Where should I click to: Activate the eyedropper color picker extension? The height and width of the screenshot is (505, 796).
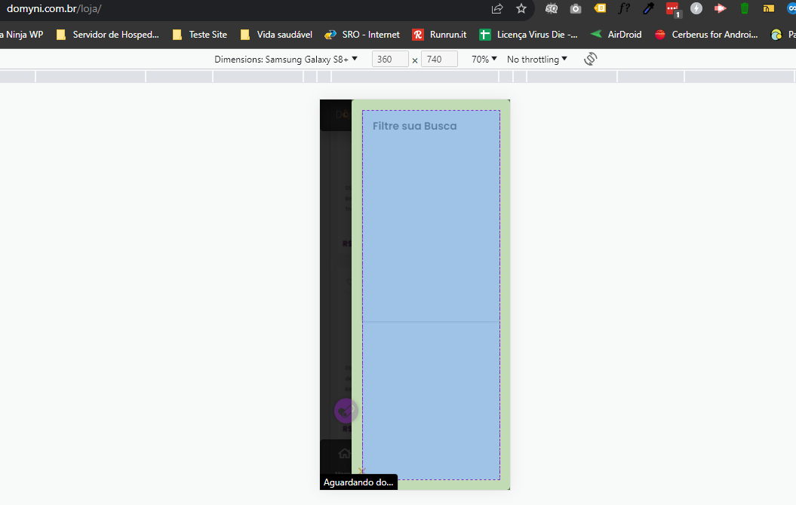648,8
